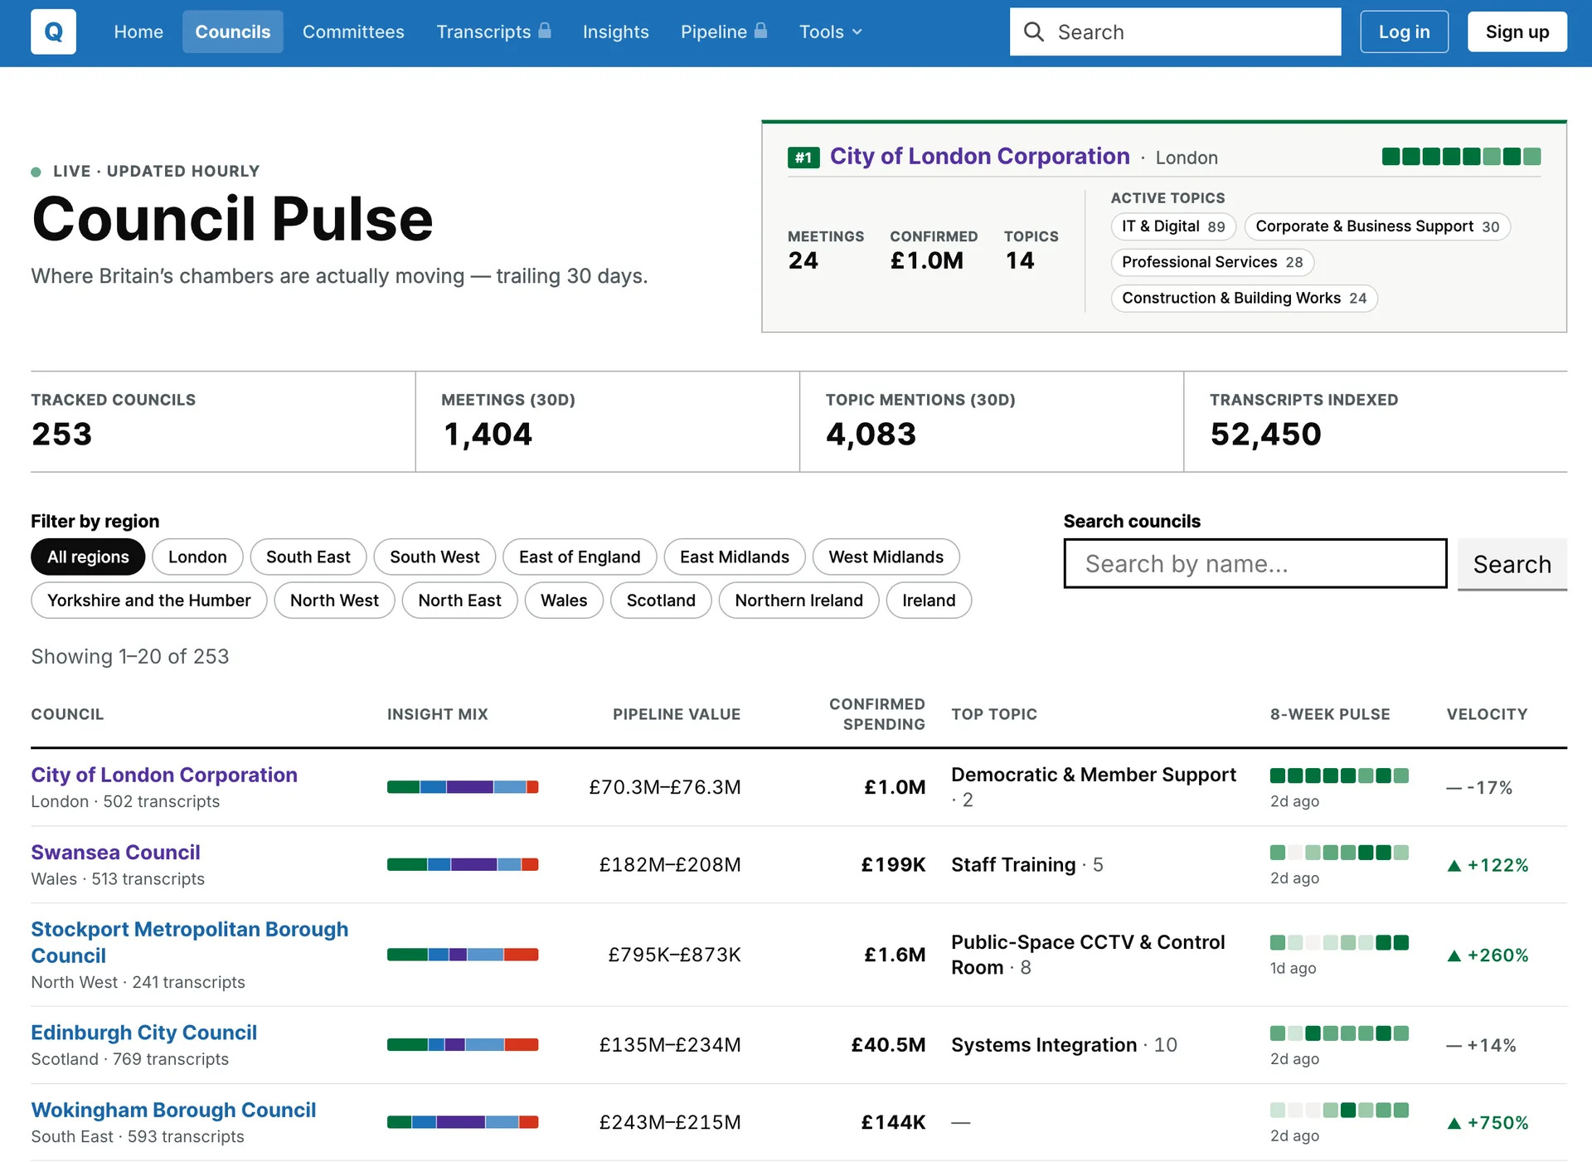Click City of London insight mix bar
1592x1162 pixels.
pyautogui.click(x=463, y=787)
